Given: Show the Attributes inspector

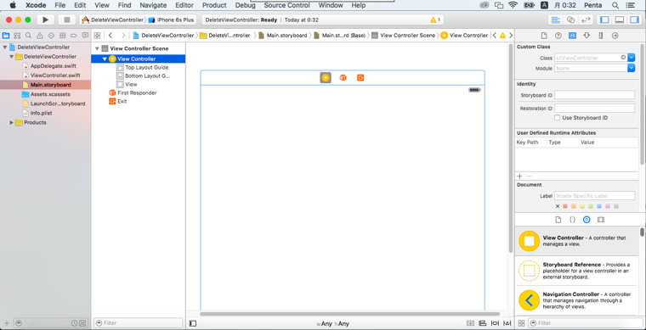Looking at the screenshot, I should click(586, 36).
